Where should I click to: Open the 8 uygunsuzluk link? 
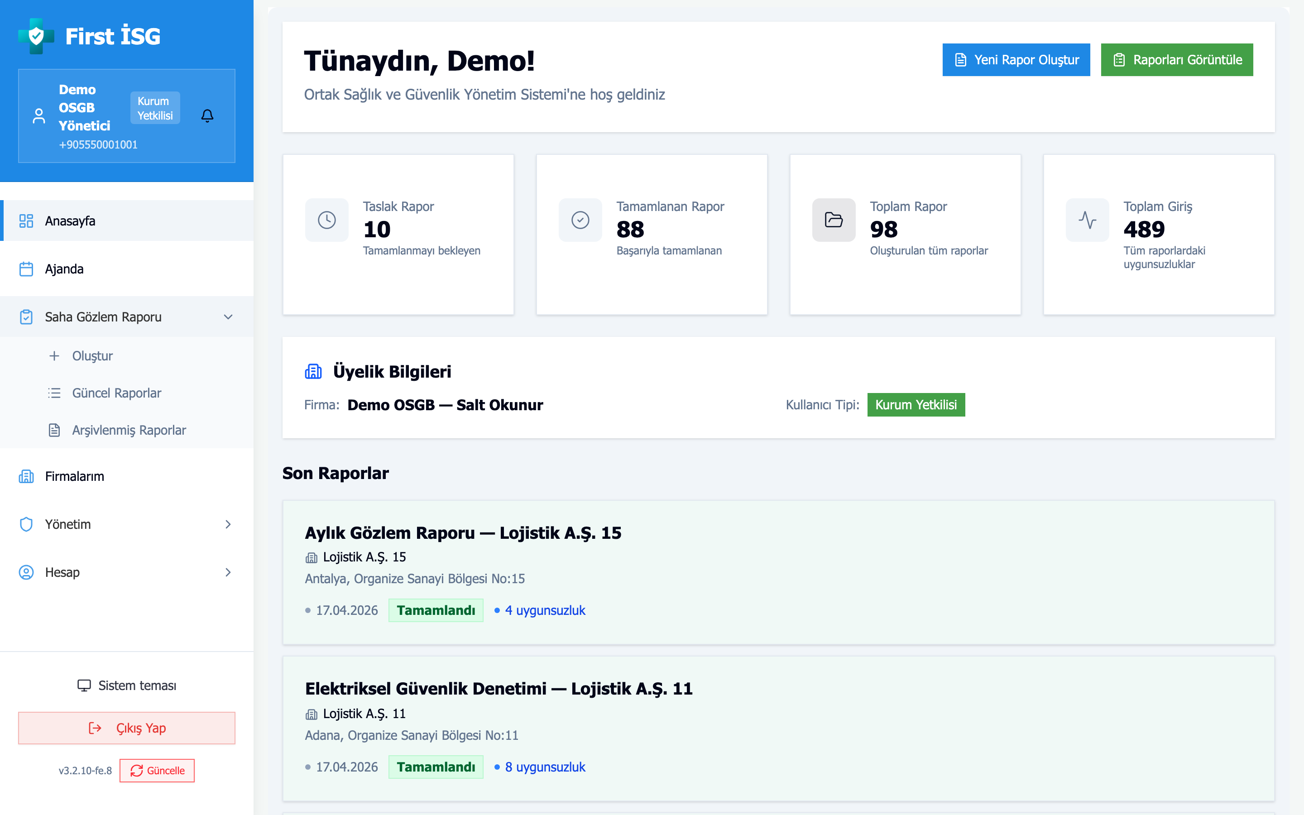(x=545, y=767)
